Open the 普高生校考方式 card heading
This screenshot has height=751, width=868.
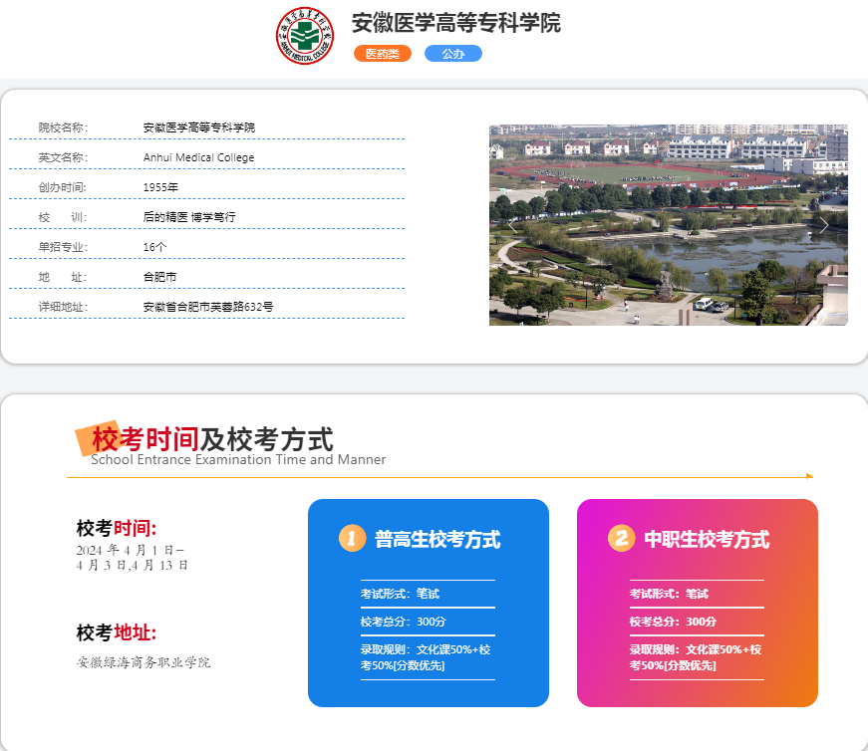(437, 540)
